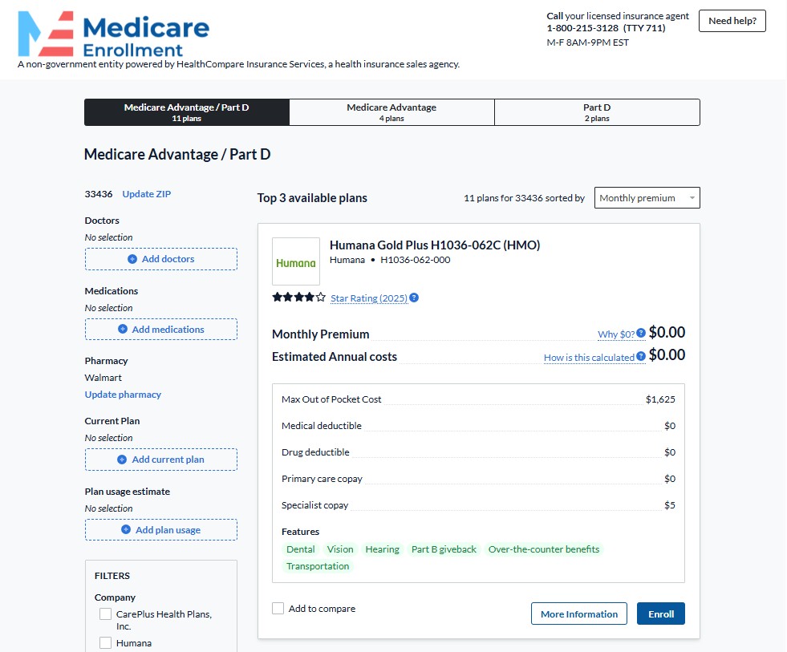This screenshot has height=652, width=787.
Task: Click the plus icon in Add plan usage
Action: pyautogui.click(x=126, y=530)
